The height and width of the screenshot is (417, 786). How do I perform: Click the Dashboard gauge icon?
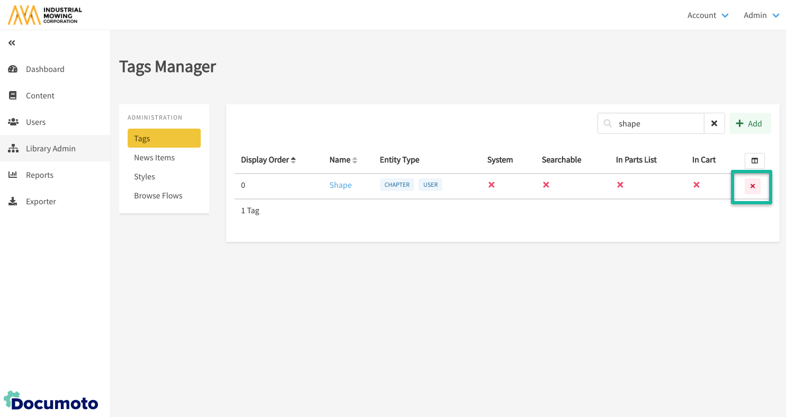[x=13, y=69]
